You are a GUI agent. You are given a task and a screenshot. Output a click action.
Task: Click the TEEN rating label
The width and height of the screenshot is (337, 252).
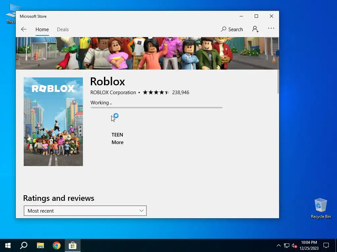(x=117, y=135)
